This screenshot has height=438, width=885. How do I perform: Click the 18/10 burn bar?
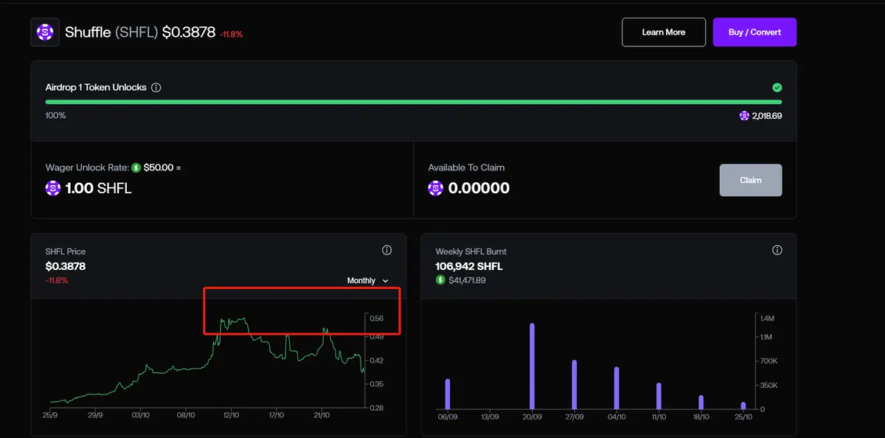click(x=701, y=402)
